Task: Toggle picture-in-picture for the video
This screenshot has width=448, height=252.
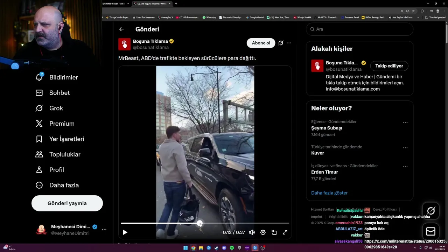Action: 274,232
